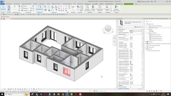Click the Help question mark icon
The image size is (171, 96).
155,2
